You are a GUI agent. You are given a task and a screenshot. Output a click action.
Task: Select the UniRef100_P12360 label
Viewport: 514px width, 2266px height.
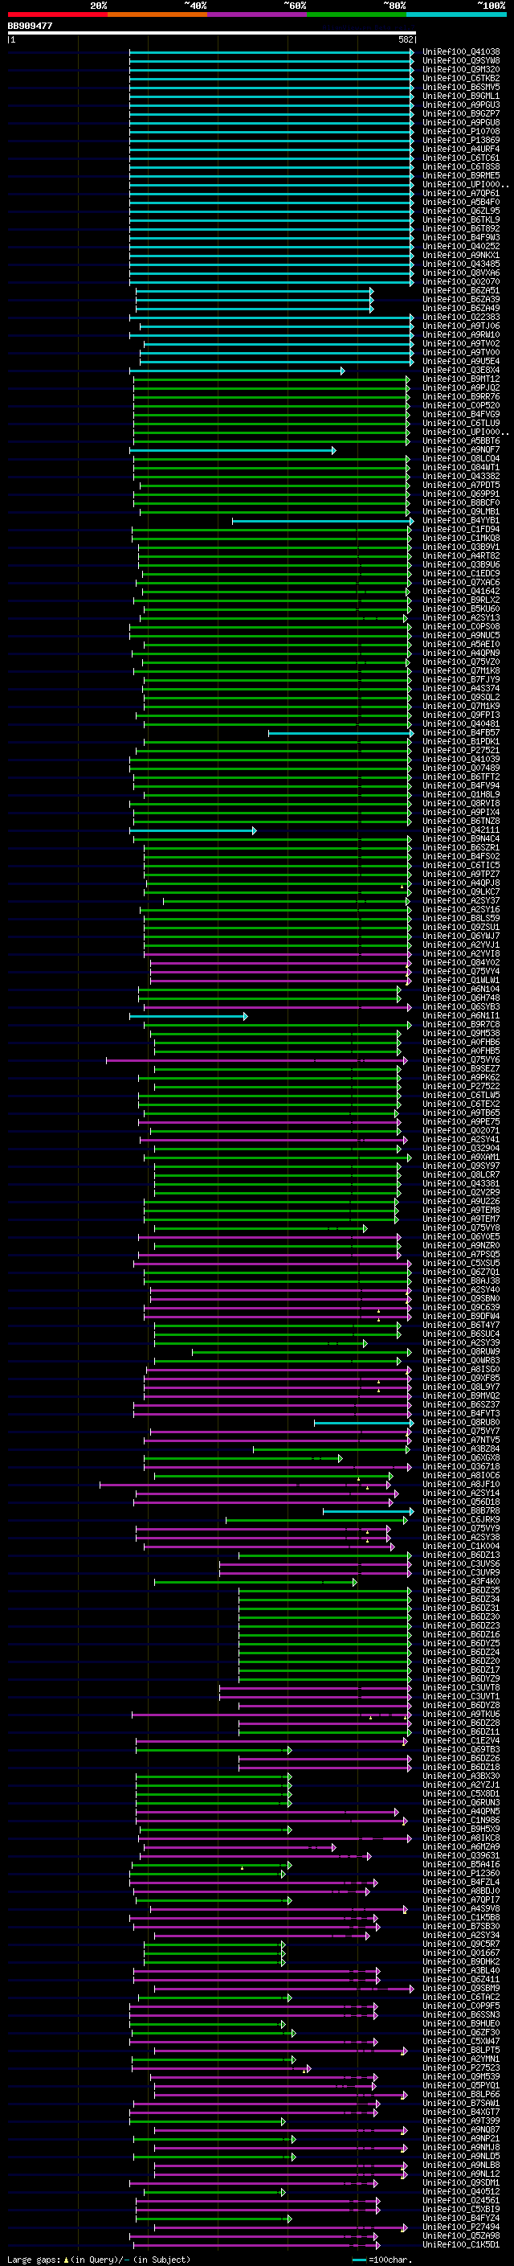pos(461,1874)
